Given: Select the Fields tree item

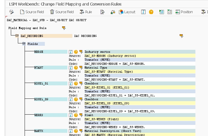Looking at the screenshot, I should (36, 44).
